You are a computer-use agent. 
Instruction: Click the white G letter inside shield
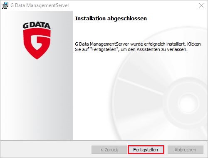pos(40,42)
